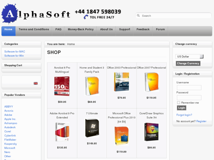Screen dimensions: 214x160
Task: Open the Windows 7 Ultimate box image
Action: pyautogui.click(x=92, y=128)
